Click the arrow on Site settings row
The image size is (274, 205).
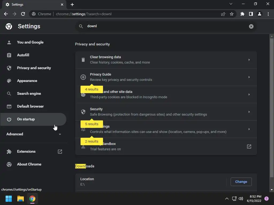[249, 129]
